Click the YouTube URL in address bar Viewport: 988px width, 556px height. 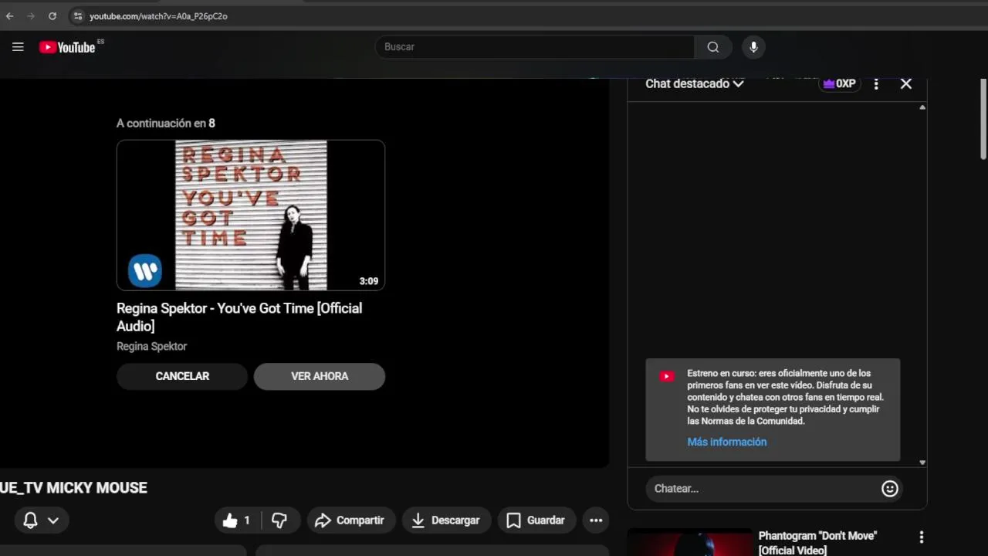coord(158,15)
